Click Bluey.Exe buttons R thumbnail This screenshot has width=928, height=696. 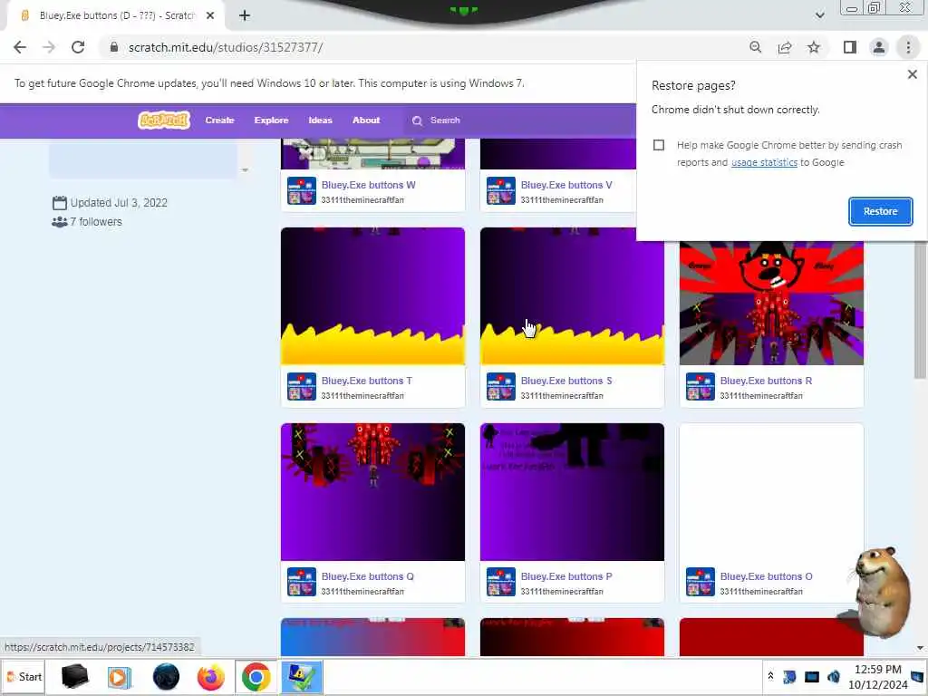(771, 303)
